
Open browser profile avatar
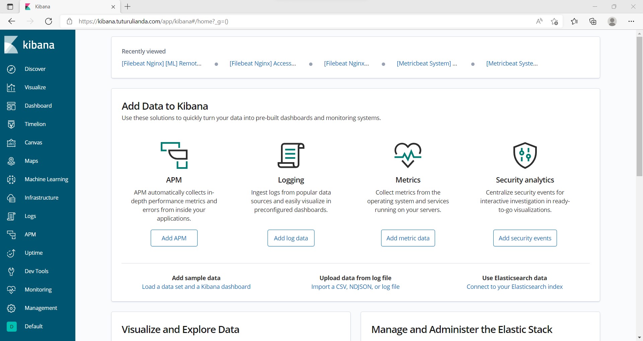[x=612, y=21]
